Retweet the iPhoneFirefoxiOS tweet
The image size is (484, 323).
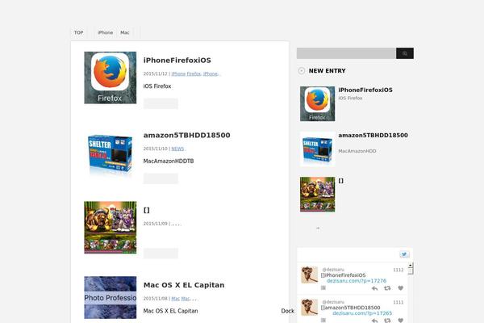tap(387, 288)
